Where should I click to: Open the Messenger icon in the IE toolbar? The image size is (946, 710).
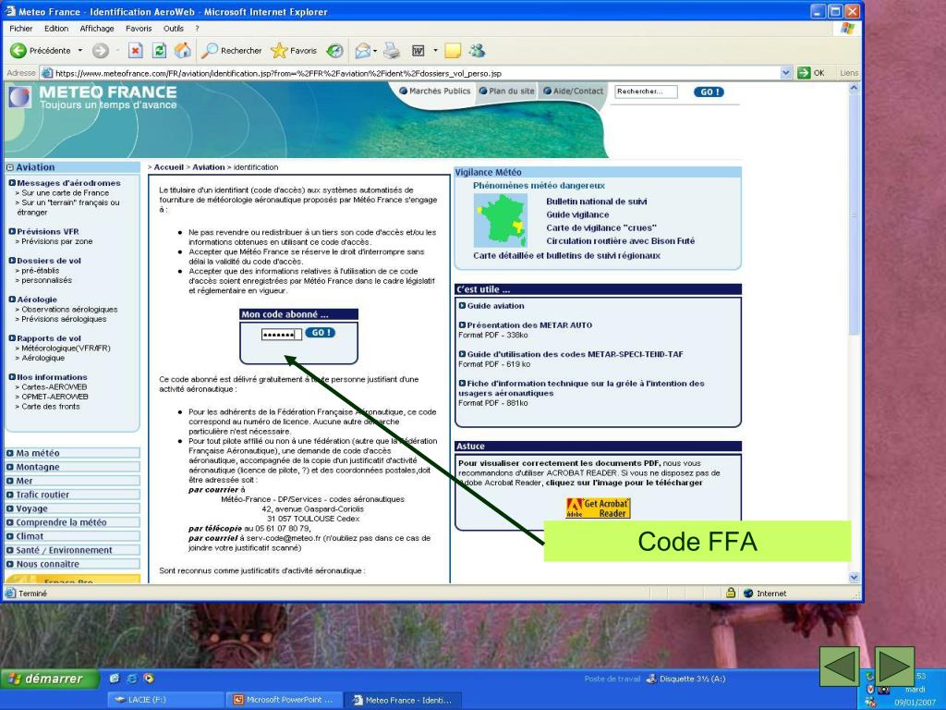tap(478, 51)
